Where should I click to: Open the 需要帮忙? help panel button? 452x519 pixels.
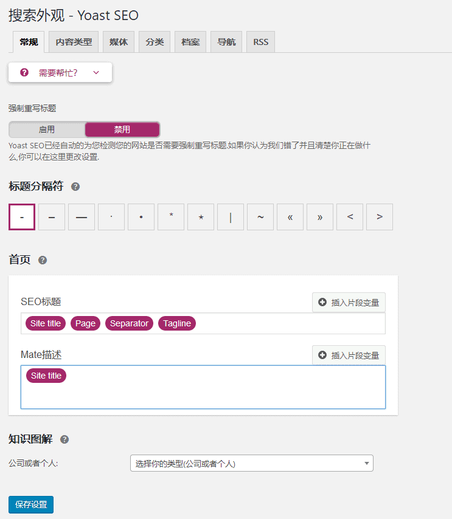click(60, 72)
